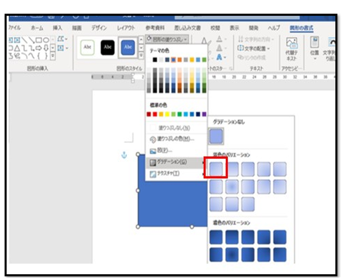Viewport: 342px width, 278px height.
Task: Switch to the Home (ホーム) tab
Action: (x=37, y=28)
